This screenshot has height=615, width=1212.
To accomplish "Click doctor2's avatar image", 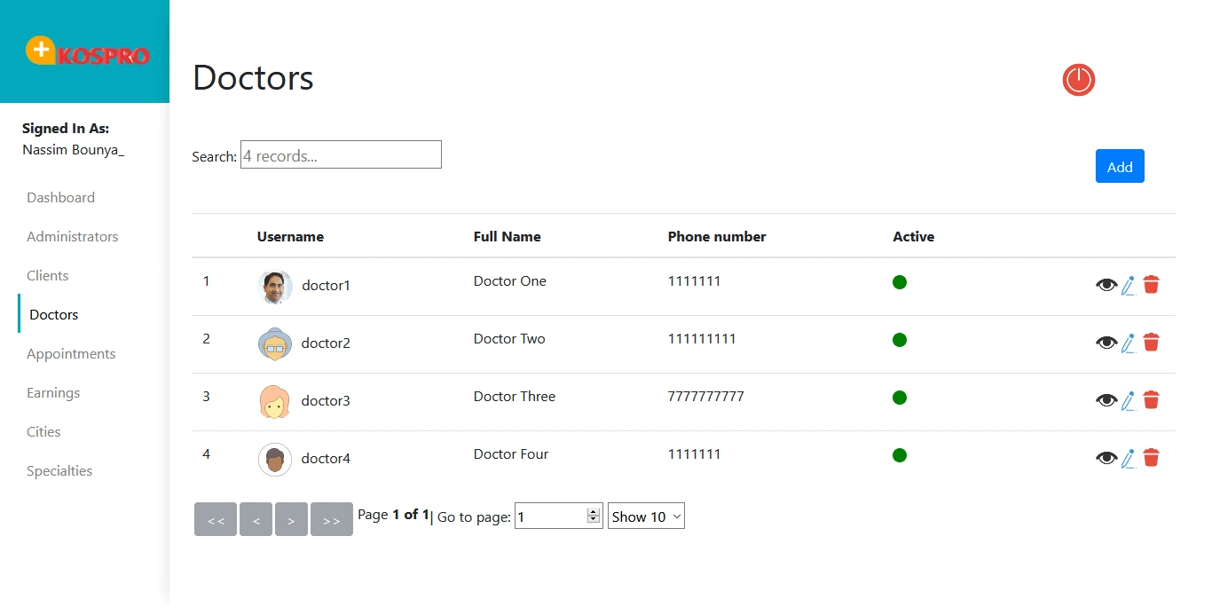I will (x=275, y=344).
